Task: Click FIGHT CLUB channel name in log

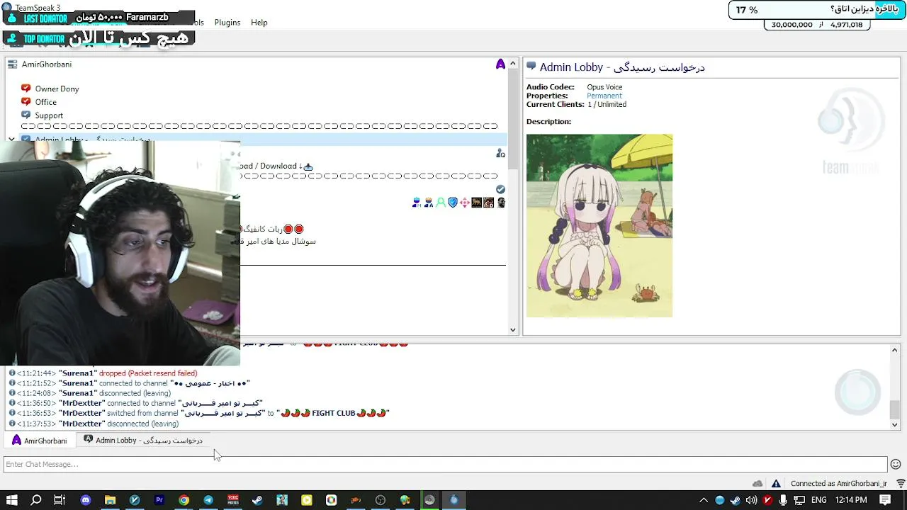Action: (x=334, y=414)
